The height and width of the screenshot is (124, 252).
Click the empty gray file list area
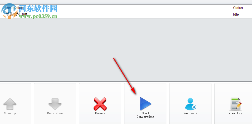tap(126, 50)
